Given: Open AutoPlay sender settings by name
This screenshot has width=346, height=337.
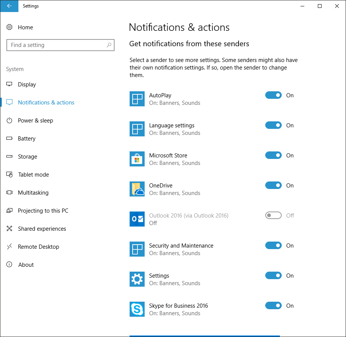Looking at the screenshot, I should (160, 95).
